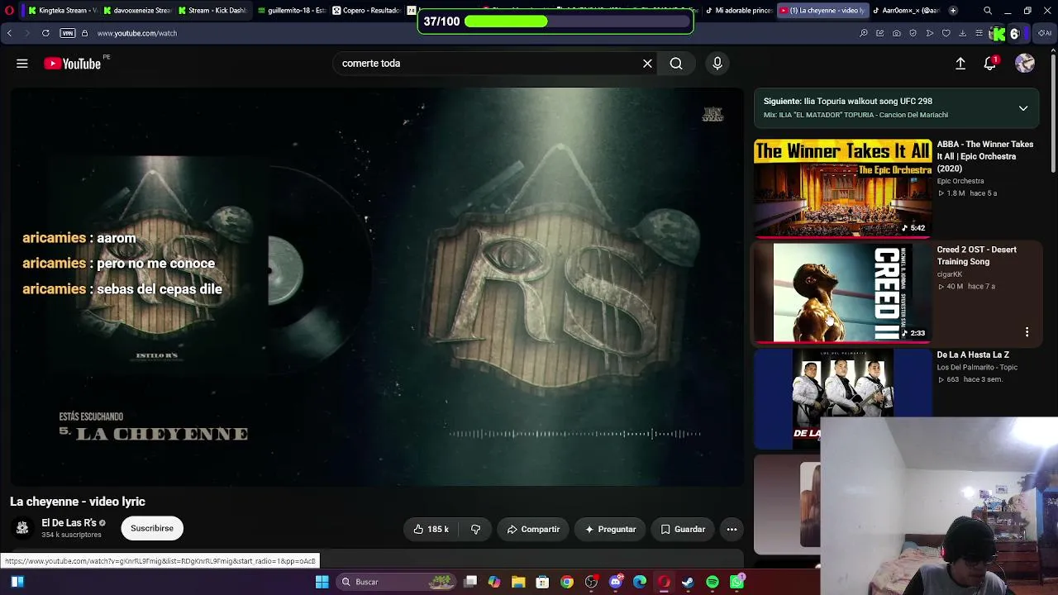This screenshot has height=595, width=1058.
Task: Open the YouTube guide hamburger menu
Action: click(x=22, y=64)
